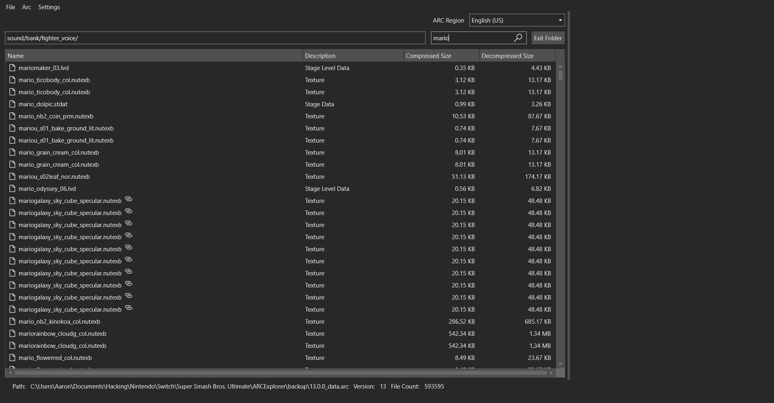Click the Stage Level Data description for mariomaker_03.lvd
The image size is (774, 403).
tap(327, 68)
